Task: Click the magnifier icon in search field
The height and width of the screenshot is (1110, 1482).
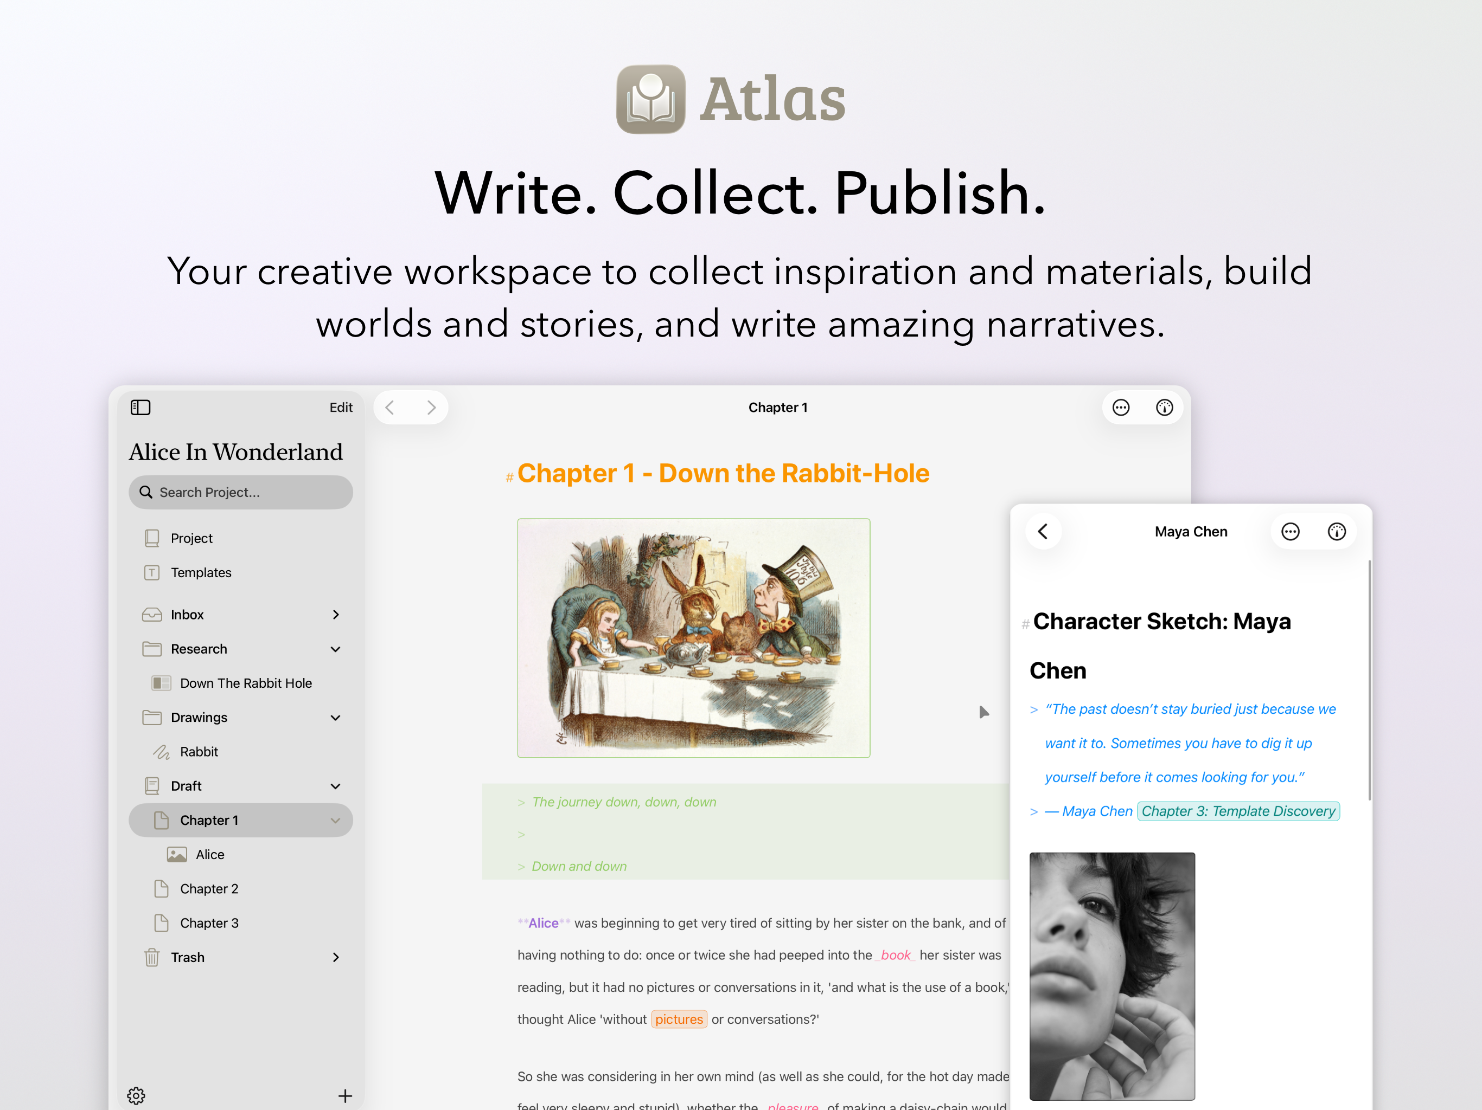Action: 145,492
